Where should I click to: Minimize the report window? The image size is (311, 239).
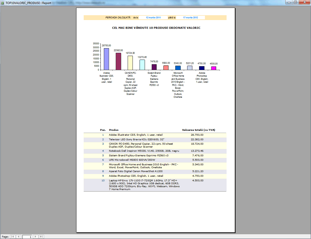289,2
